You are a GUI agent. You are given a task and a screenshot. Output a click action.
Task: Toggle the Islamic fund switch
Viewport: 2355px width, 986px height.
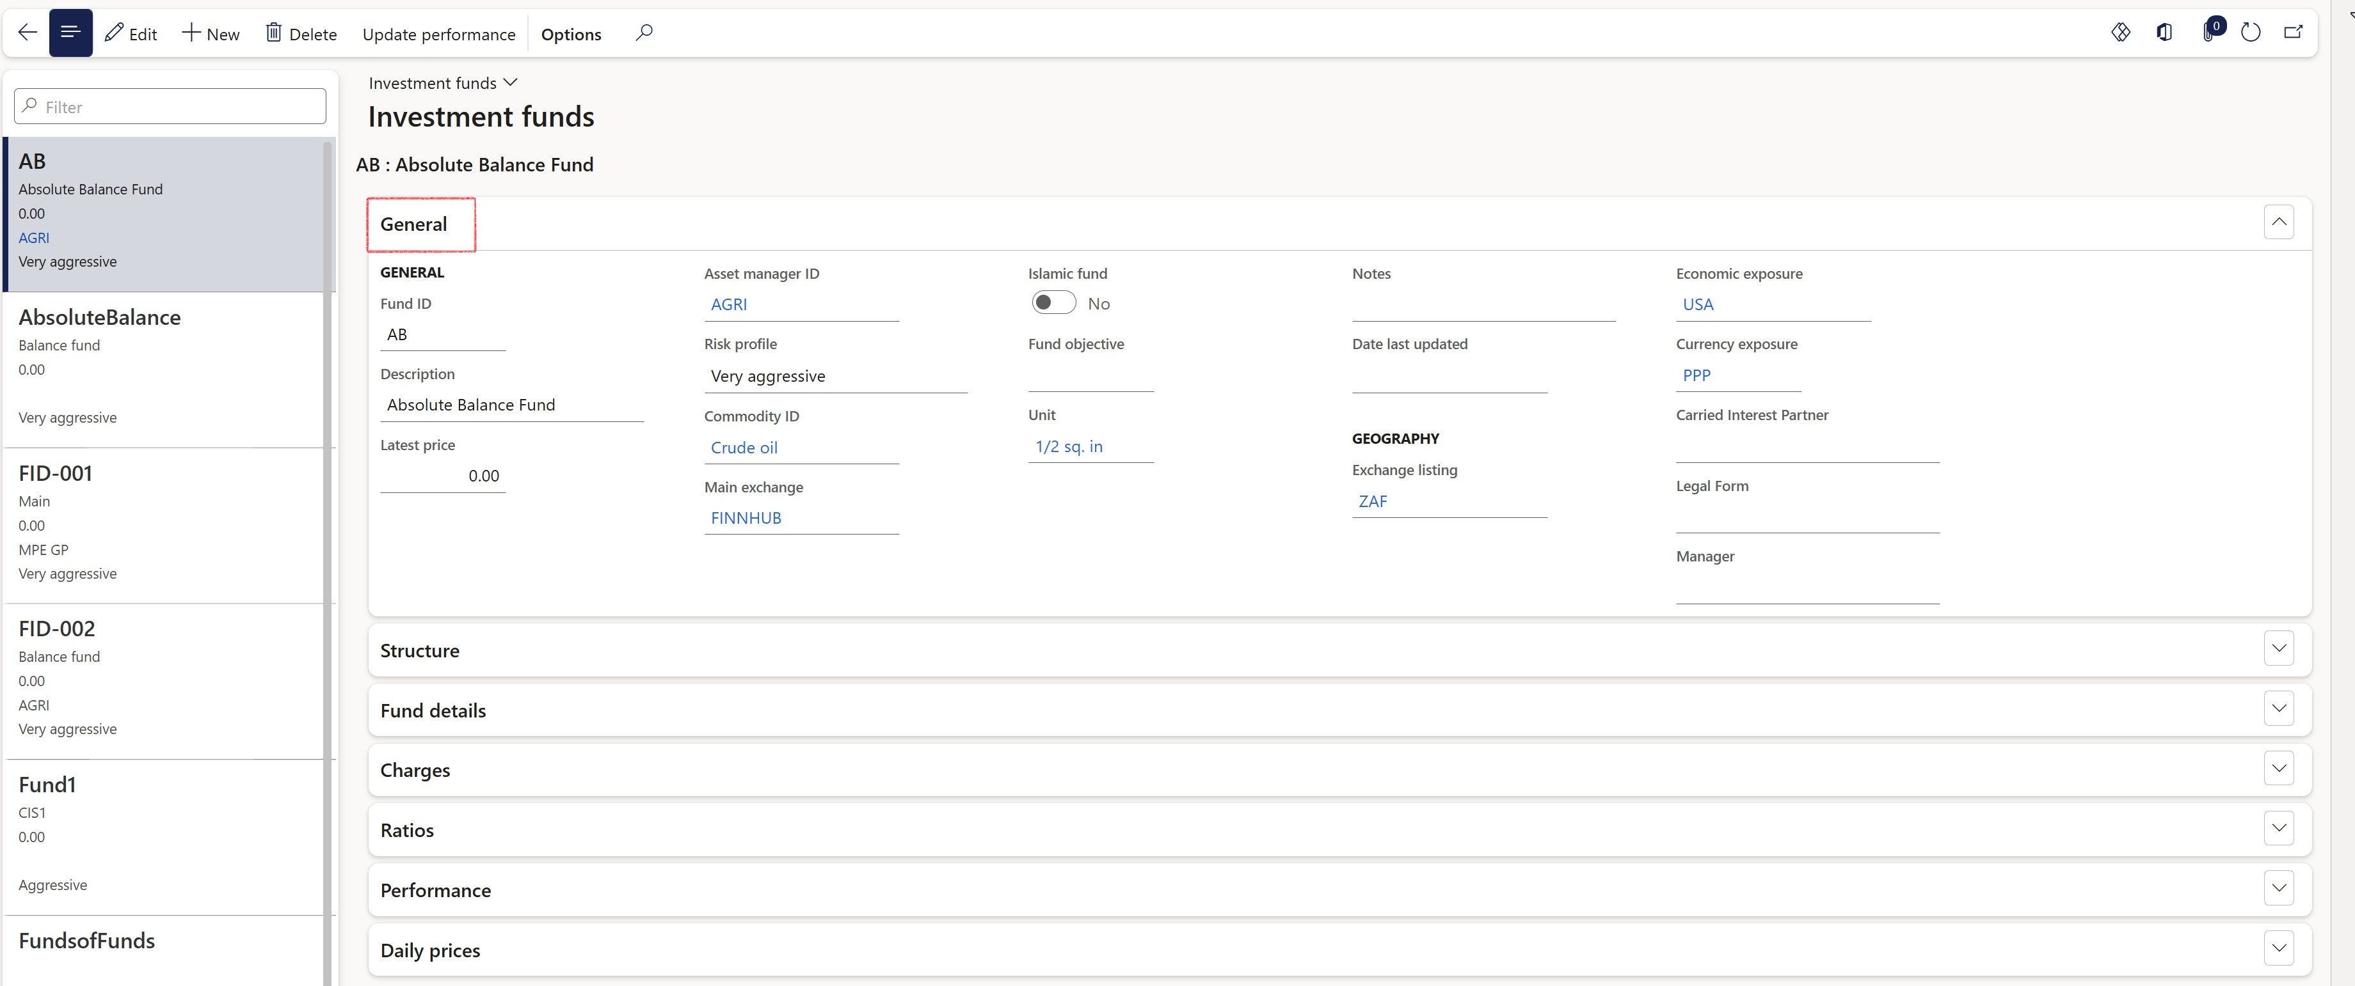1053,302
